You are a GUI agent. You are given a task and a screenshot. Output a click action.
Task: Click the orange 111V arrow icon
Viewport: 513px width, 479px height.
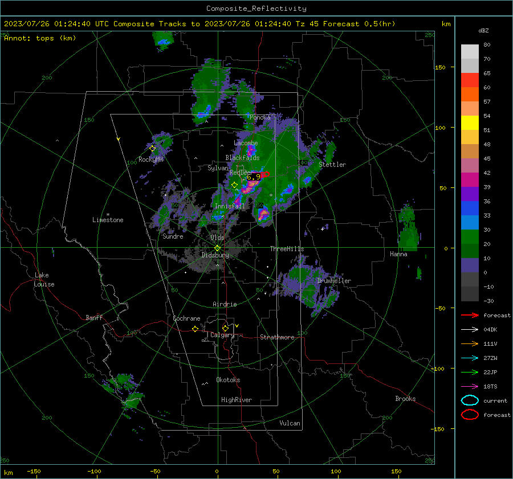(470, 343)
